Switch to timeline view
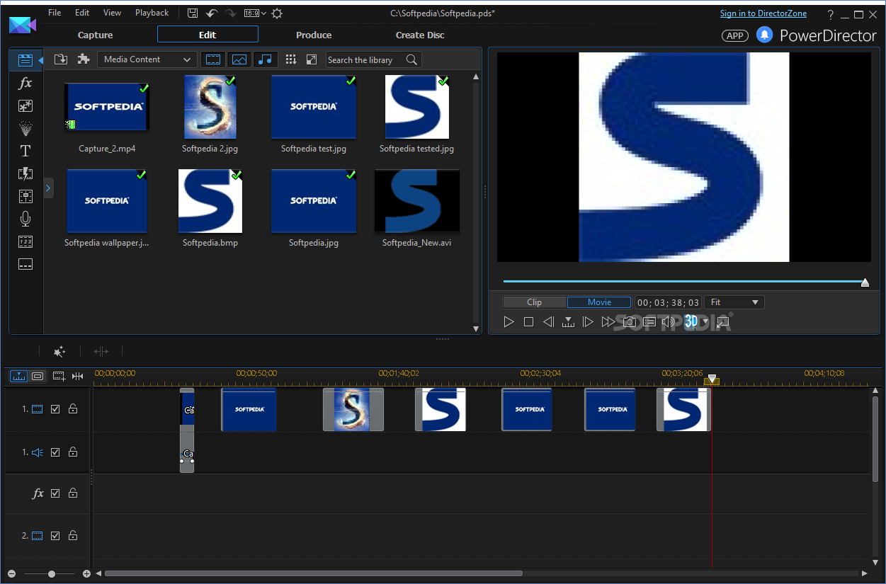 pyautogui.click(x=19, y=376)
